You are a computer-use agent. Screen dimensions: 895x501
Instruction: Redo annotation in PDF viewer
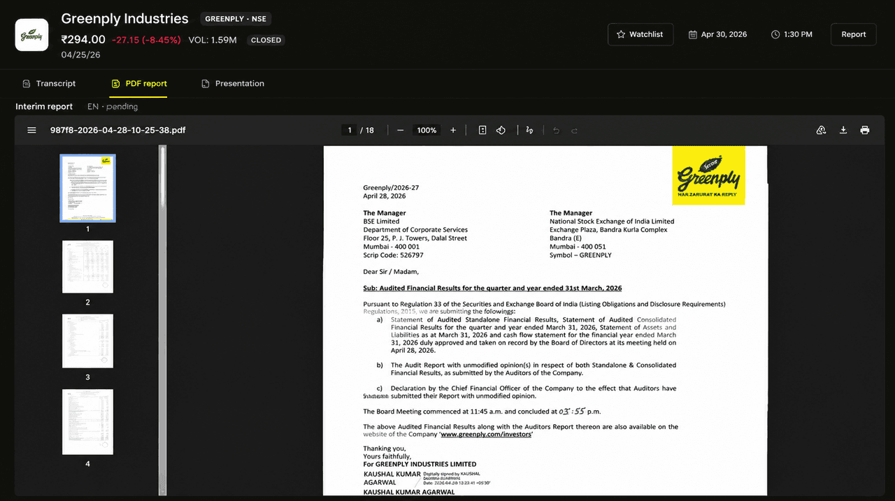(574, 130)
